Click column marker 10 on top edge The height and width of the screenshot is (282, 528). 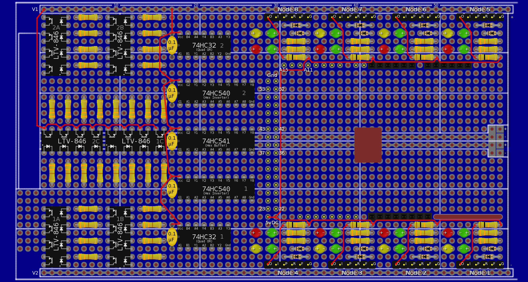[x=116, y=5]
